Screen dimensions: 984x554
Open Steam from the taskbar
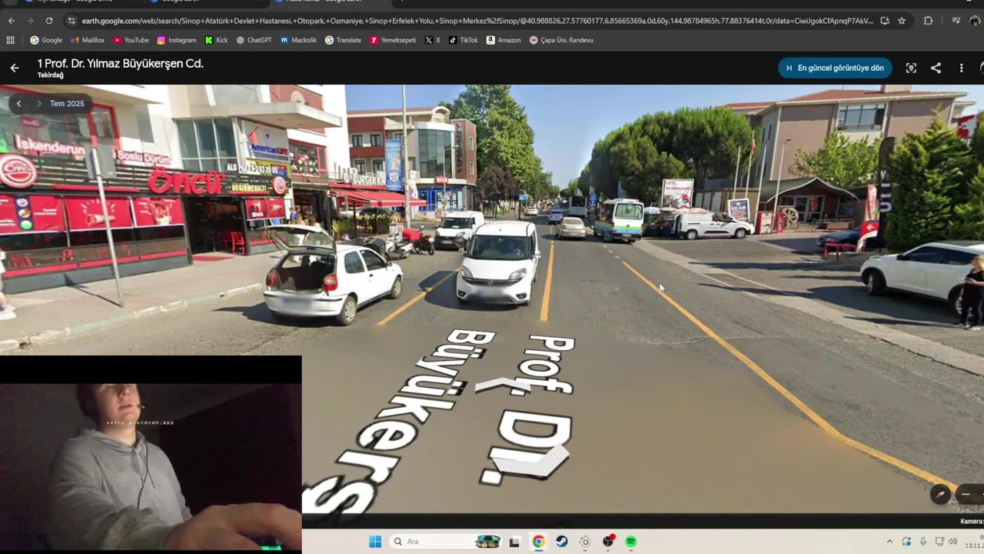pos(561,542)
